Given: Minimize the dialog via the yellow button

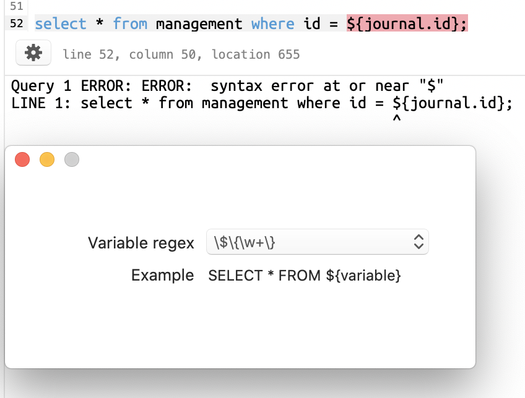Looking at the screenshot, I should [x=47, y=159].
